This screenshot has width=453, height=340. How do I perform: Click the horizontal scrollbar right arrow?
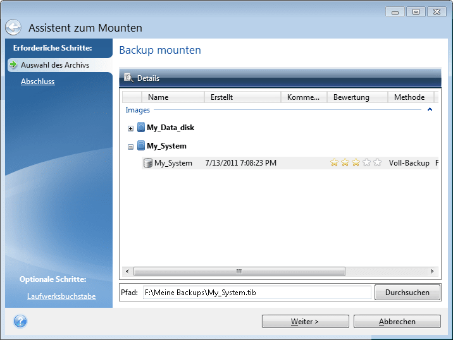coord(433,272)
